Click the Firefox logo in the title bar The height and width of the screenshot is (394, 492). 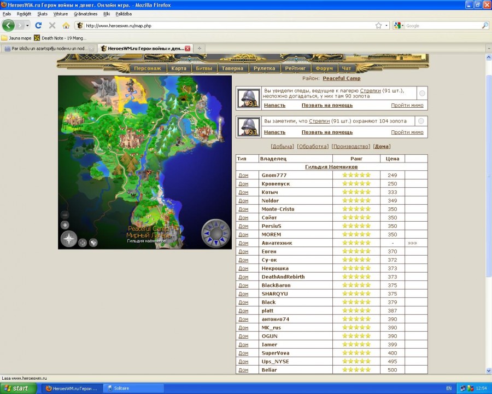[x=4, y=5]
